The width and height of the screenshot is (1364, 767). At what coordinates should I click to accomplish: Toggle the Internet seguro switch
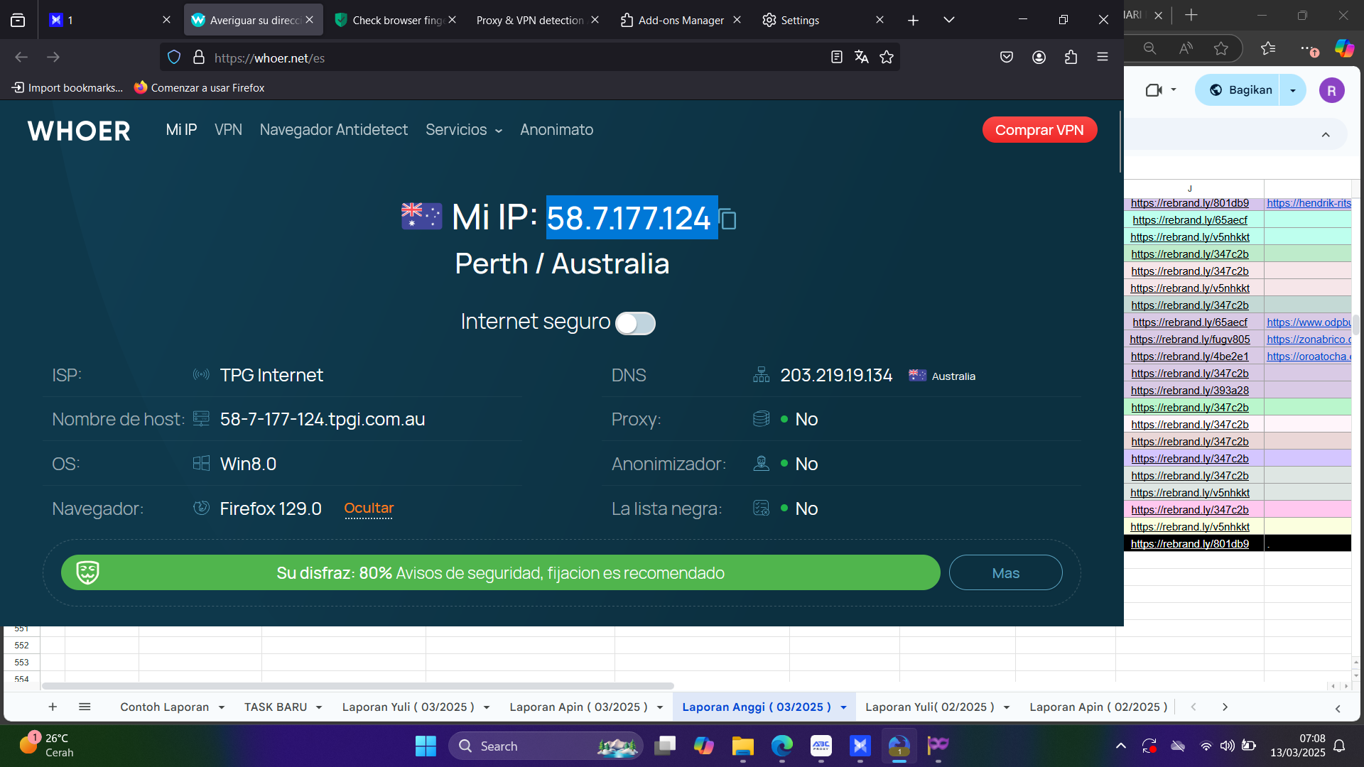click(x=635, y=323)
